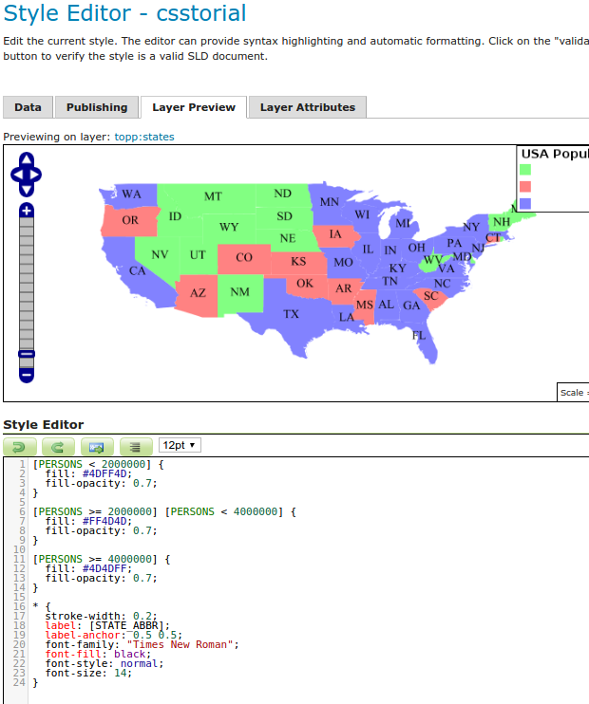Click the WY state label on map
Viewport: 589px width, 704px height.
tap(229, 227)
